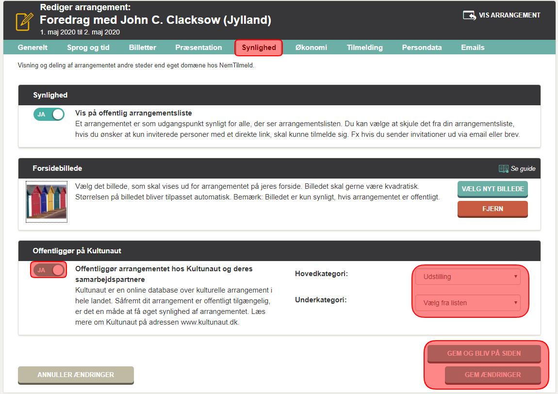Click the Synlighed section header bar
Screen dimensions: 558x394
pyautogui.click(x=279, y=95)
